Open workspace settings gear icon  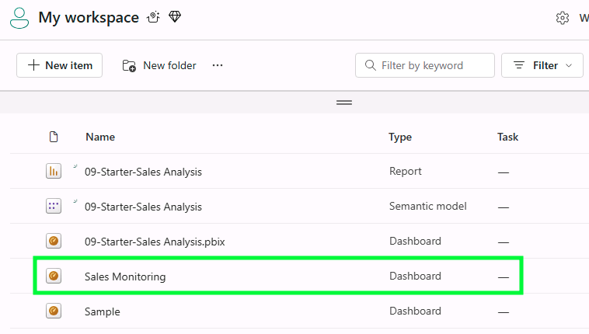563,18
